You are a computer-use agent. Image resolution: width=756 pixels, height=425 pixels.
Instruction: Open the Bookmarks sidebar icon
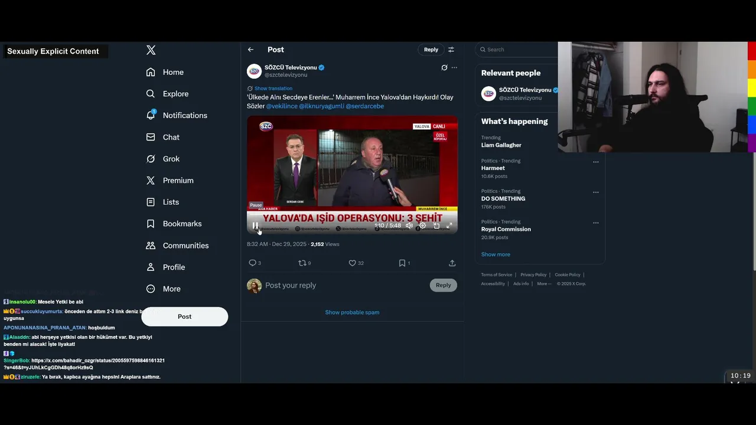[151, 224]
